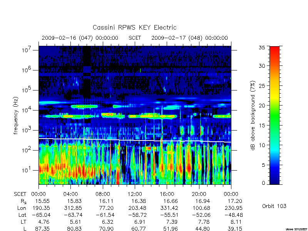Click the 08:00 time tick label
Screen dimensions: 308x231
pyautogui.click(x=103, y=194)
